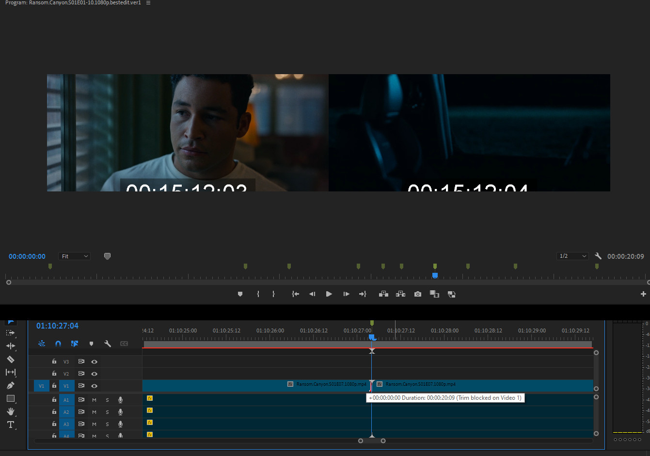Click the 01:10:27:04 timeline timecode field
This screenshot has height=456, width=650.
(57, 326)
